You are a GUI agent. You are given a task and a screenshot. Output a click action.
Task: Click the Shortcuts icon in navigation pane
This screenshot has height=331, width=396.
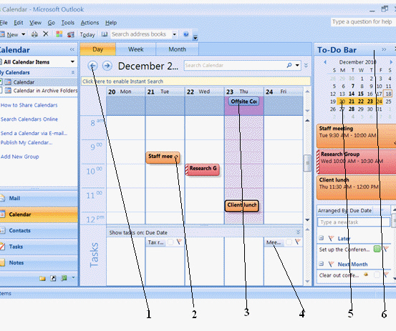point(53,278)
